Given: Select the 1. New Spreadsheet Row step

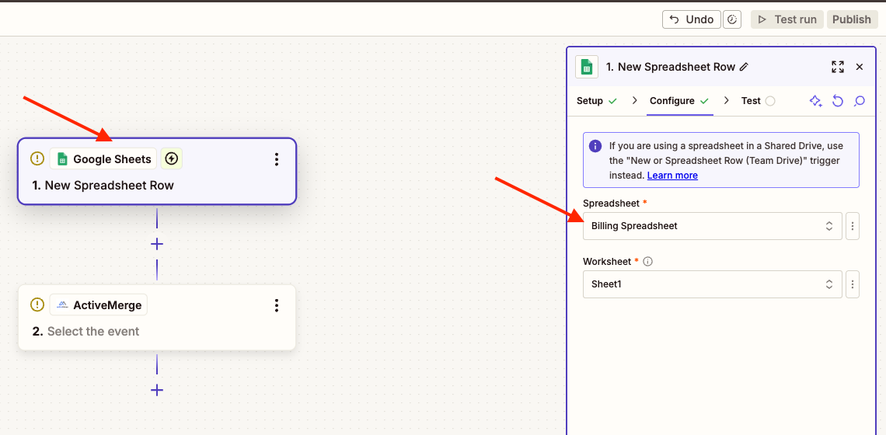Looking at the screenshot, I should tap(156, 171).
